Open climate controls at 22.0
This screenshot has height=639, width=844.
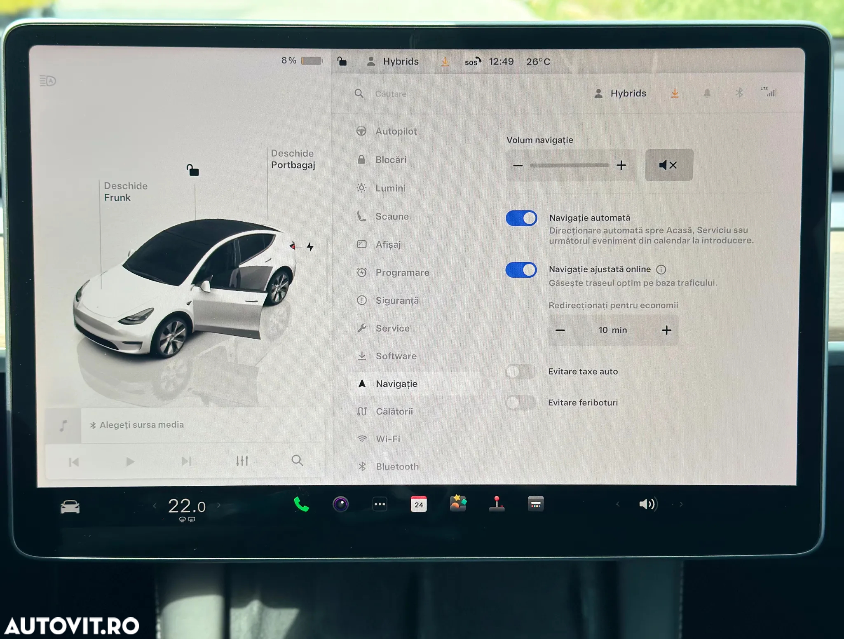click(x=187, y=506)
